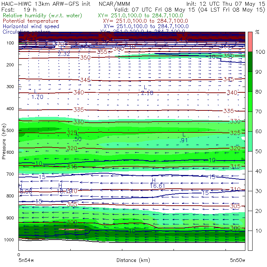Click the 'Fcst: 19 h' forecast text

[x=19, y=9]
